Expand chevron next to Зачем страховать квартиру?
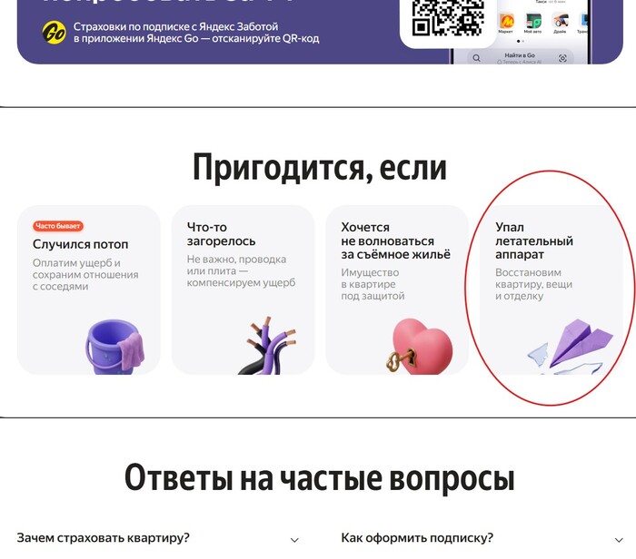Viewport: 636px width, 559px height. (295, 540)
